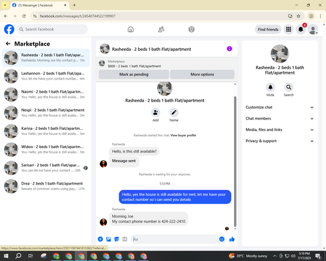Open the View buyer profile link
The height and width of the screenshot is (261, 326).
pos(183,135)
